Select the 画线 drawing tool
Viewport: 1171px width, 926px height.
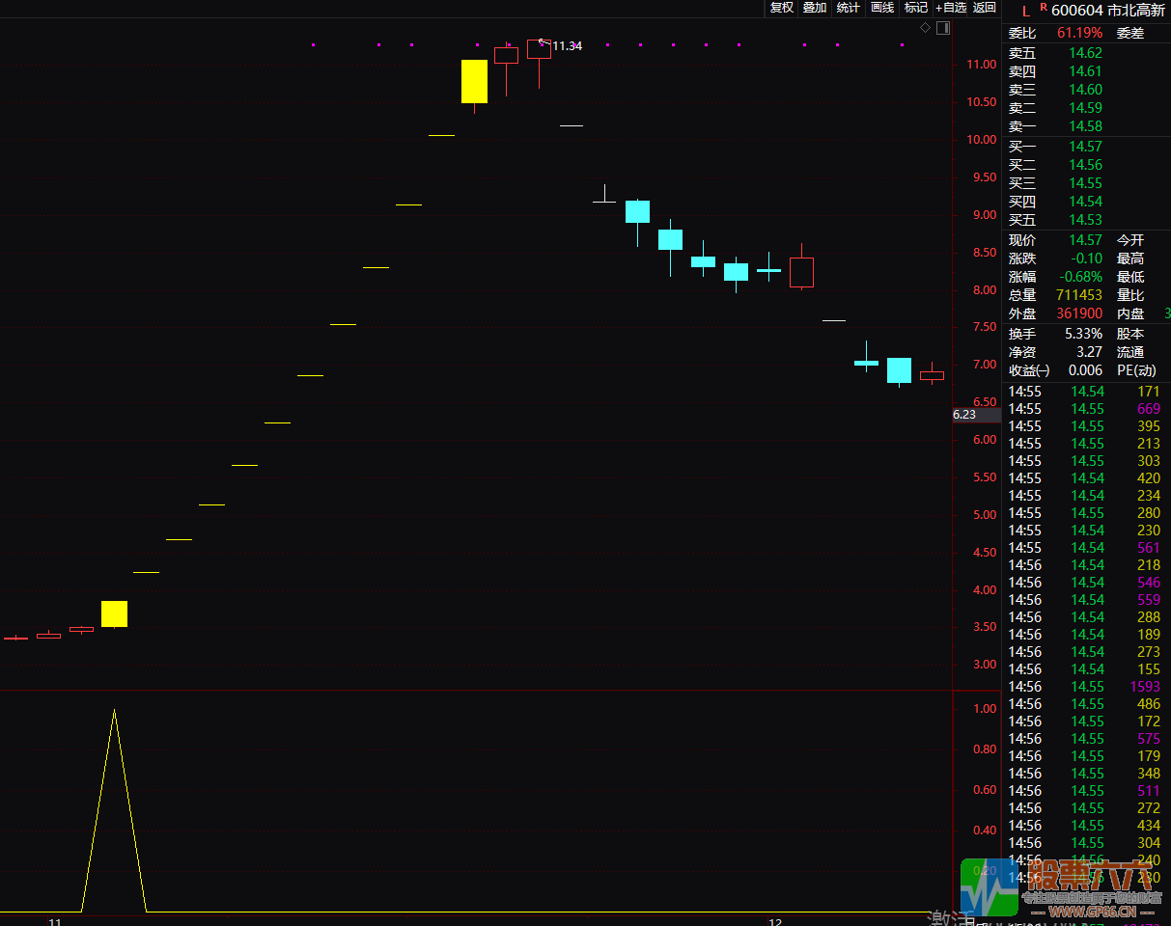point(882,8)
